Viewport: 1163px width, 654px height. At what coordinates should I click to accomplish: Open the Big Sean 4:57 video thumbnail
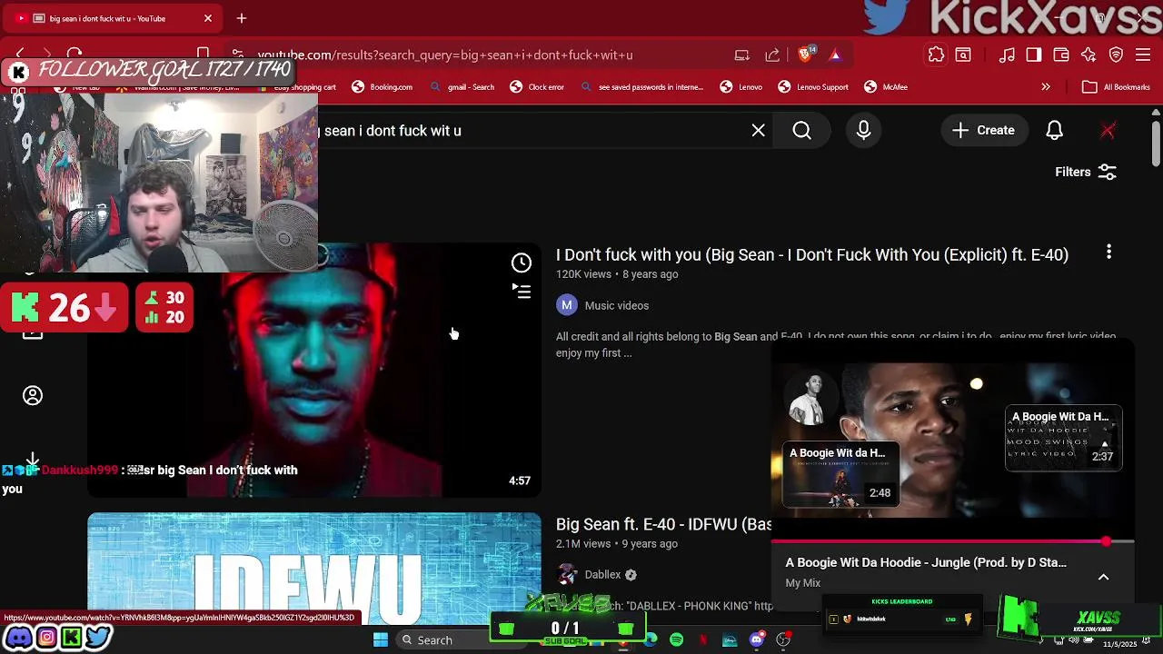point(314,371)
